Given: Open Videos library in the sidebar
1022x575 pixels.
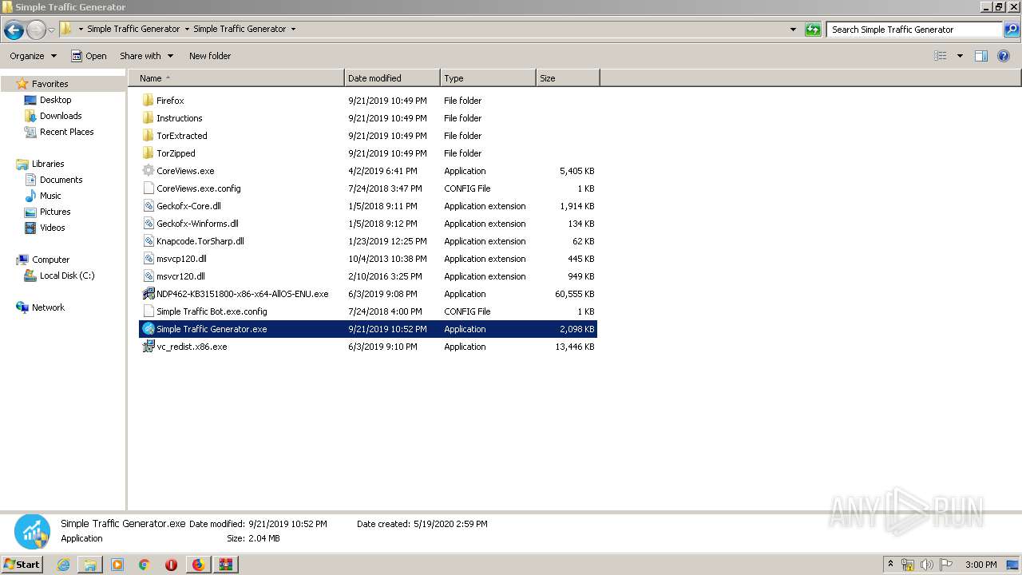Looking at the screenshot, I should click(53, 228).
